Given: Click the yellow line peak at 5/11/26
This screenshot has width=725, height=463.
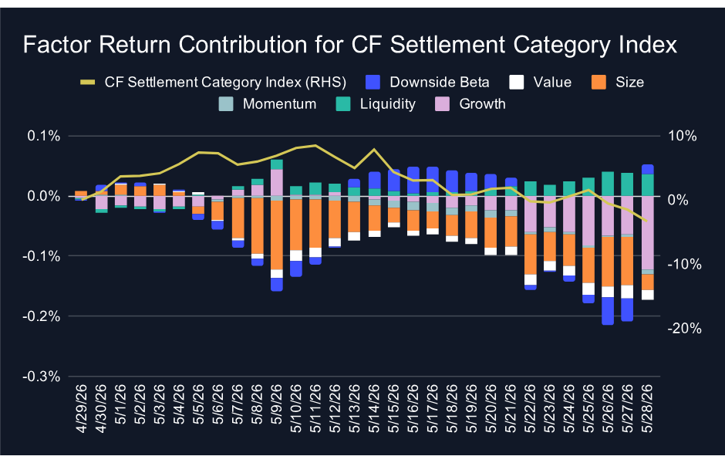Looking at the screenshot, I should (315, 145).
